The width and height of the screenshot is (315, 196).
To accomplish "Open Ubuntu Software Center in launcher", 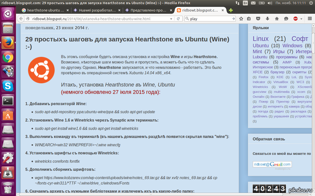I will tap(8, 115).
